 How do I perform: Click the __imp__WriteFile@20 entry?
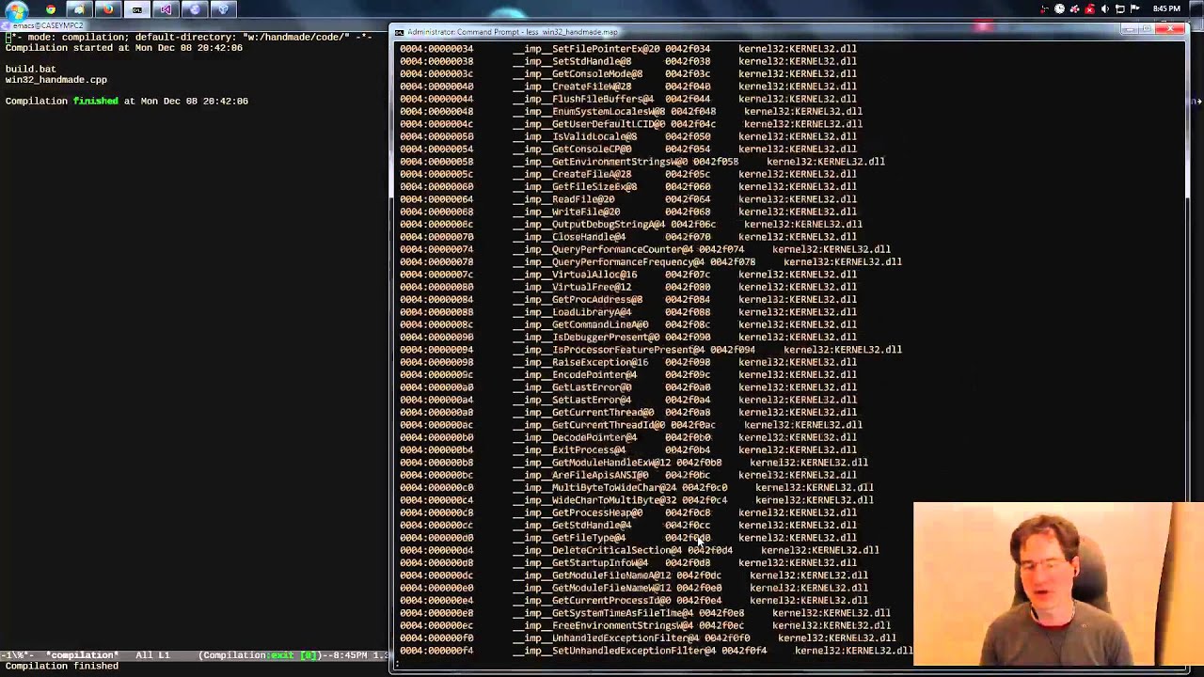(x=566, y=212)
